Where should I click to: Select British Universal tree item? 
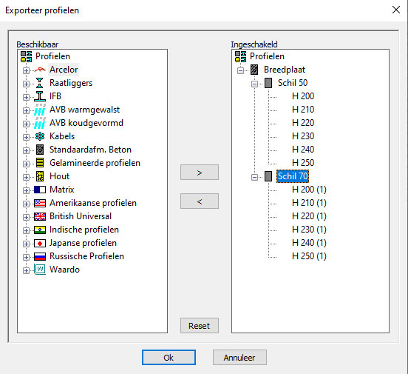coord(81,216)
